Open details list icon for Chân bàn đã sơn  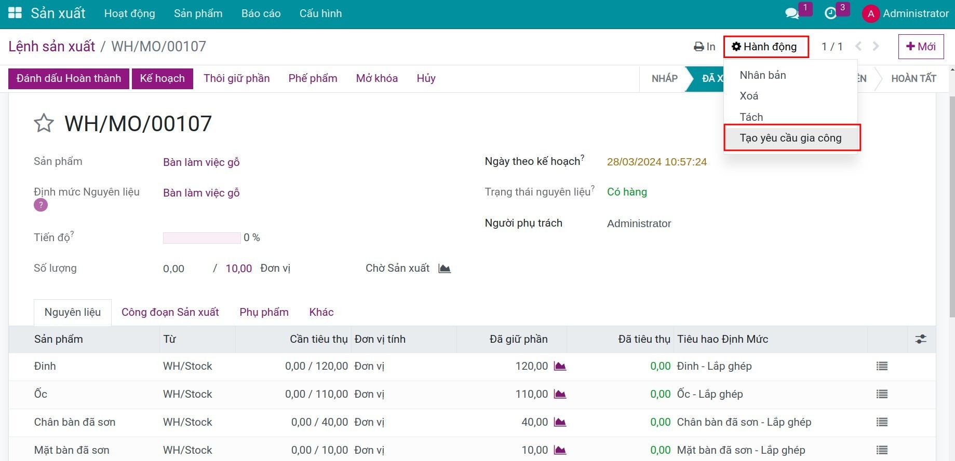click(882, 422)
